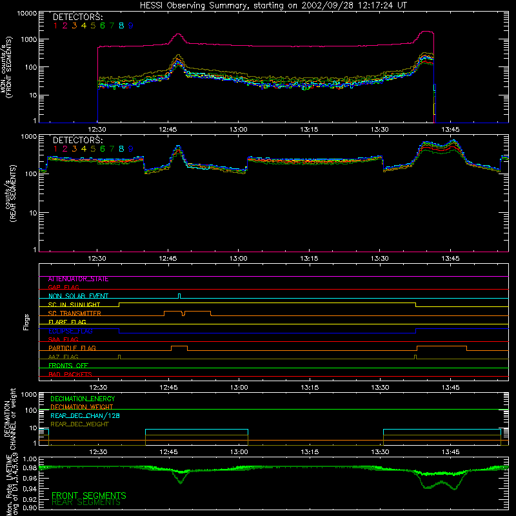Select detector 4 in the rear segments legend
The image size is (516, 516).
point(84,149)
